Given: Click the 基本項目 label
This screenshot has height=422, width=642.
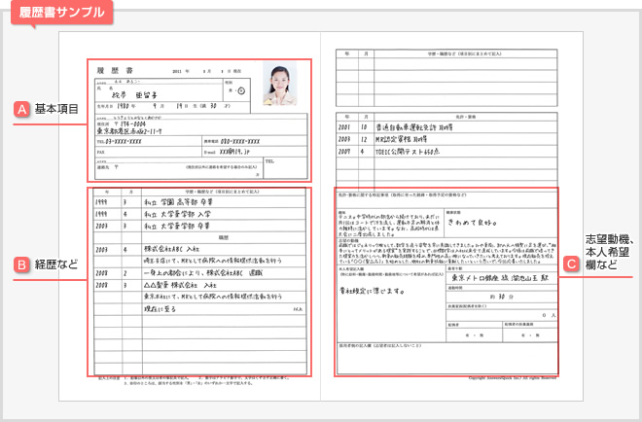Looking at the screenshot, I should tap(55, 108).
